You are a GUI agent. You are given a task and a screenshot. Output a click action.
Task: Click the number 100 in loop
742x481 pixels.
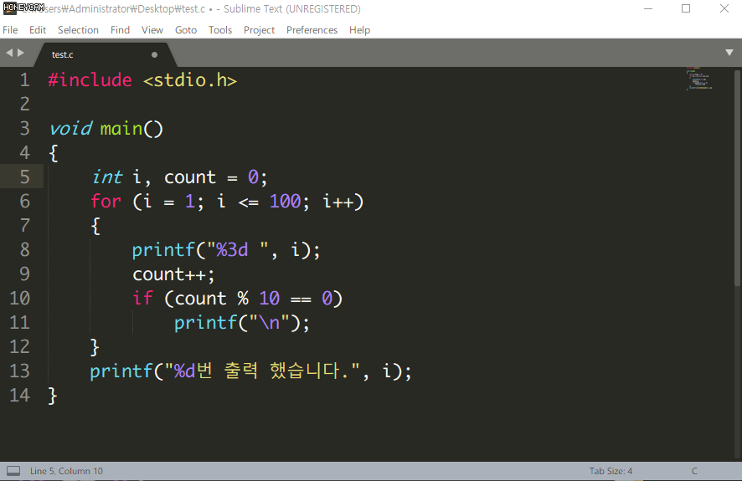[286, 202]
